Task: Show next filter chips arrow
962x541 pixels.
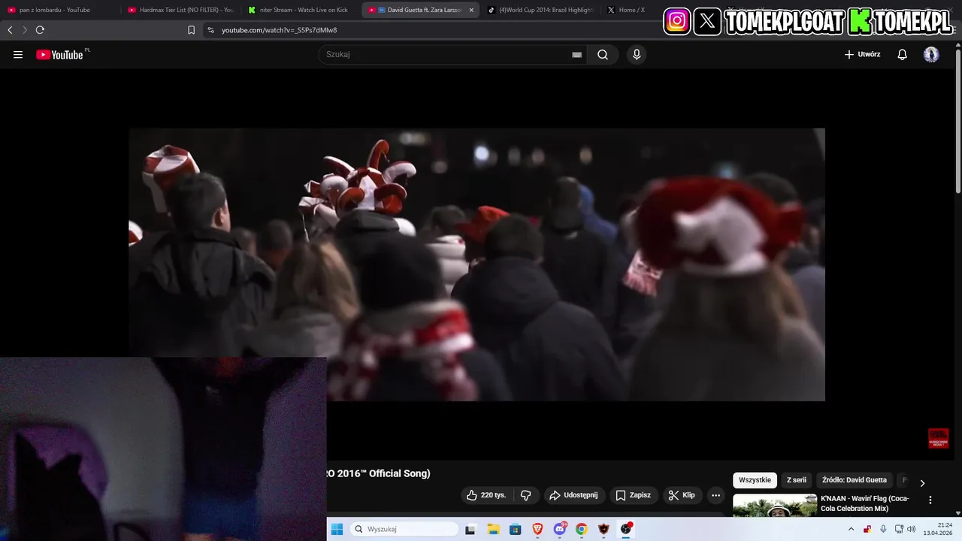Action: [x=922, y=482]
